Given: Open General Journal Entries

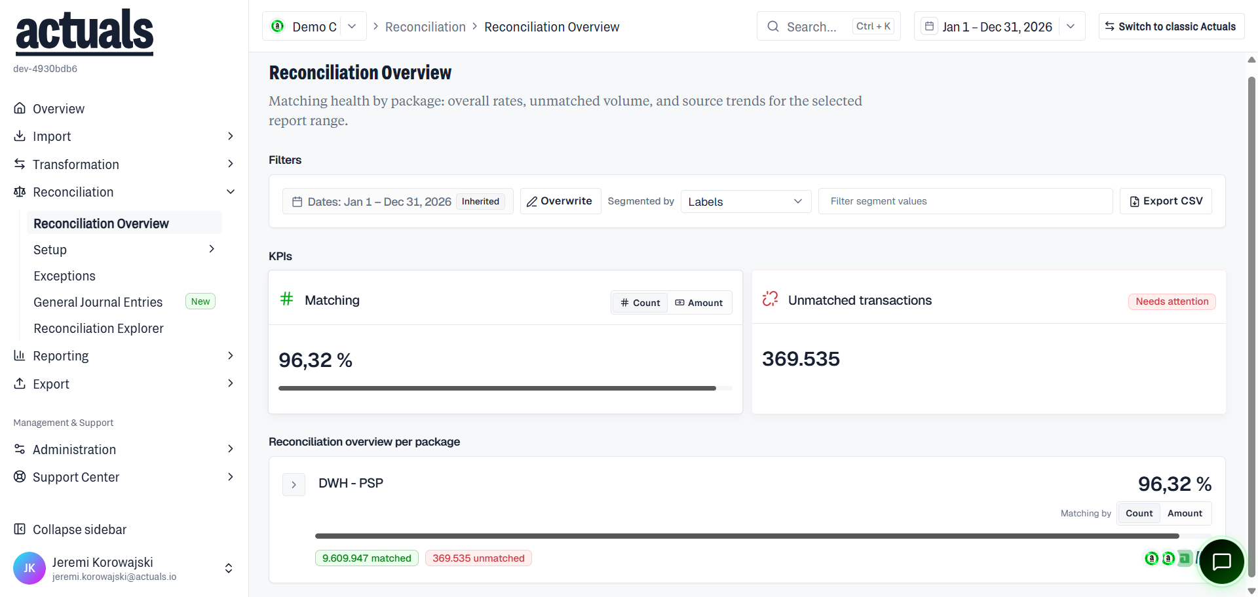Looking at the screenshot, I should [98, 302].
